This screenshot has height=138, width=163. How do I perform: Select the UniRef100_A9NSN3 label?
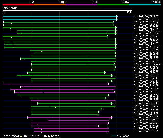[x=146, y=115]
